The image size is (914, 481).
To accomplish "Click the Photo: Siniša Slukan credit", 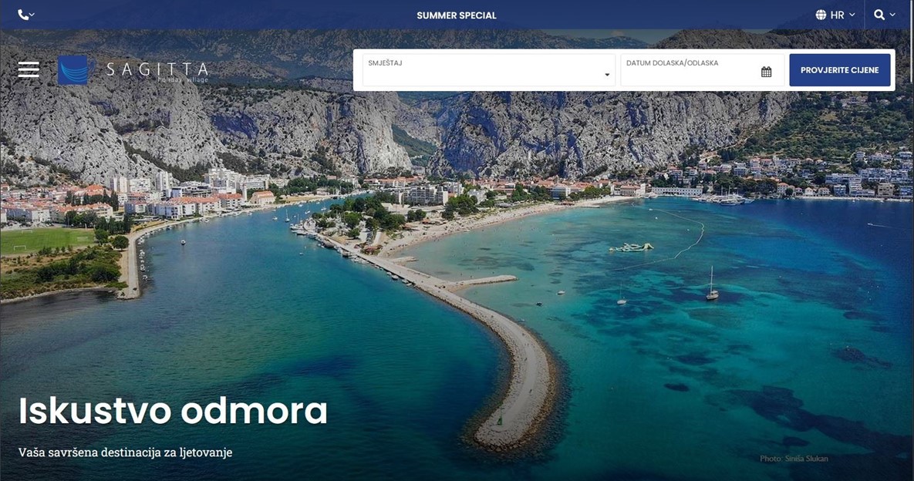I will tap(794, 459).
